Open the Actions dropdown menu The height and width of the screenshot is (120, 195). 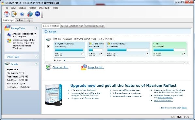click(x=60, y=60)
